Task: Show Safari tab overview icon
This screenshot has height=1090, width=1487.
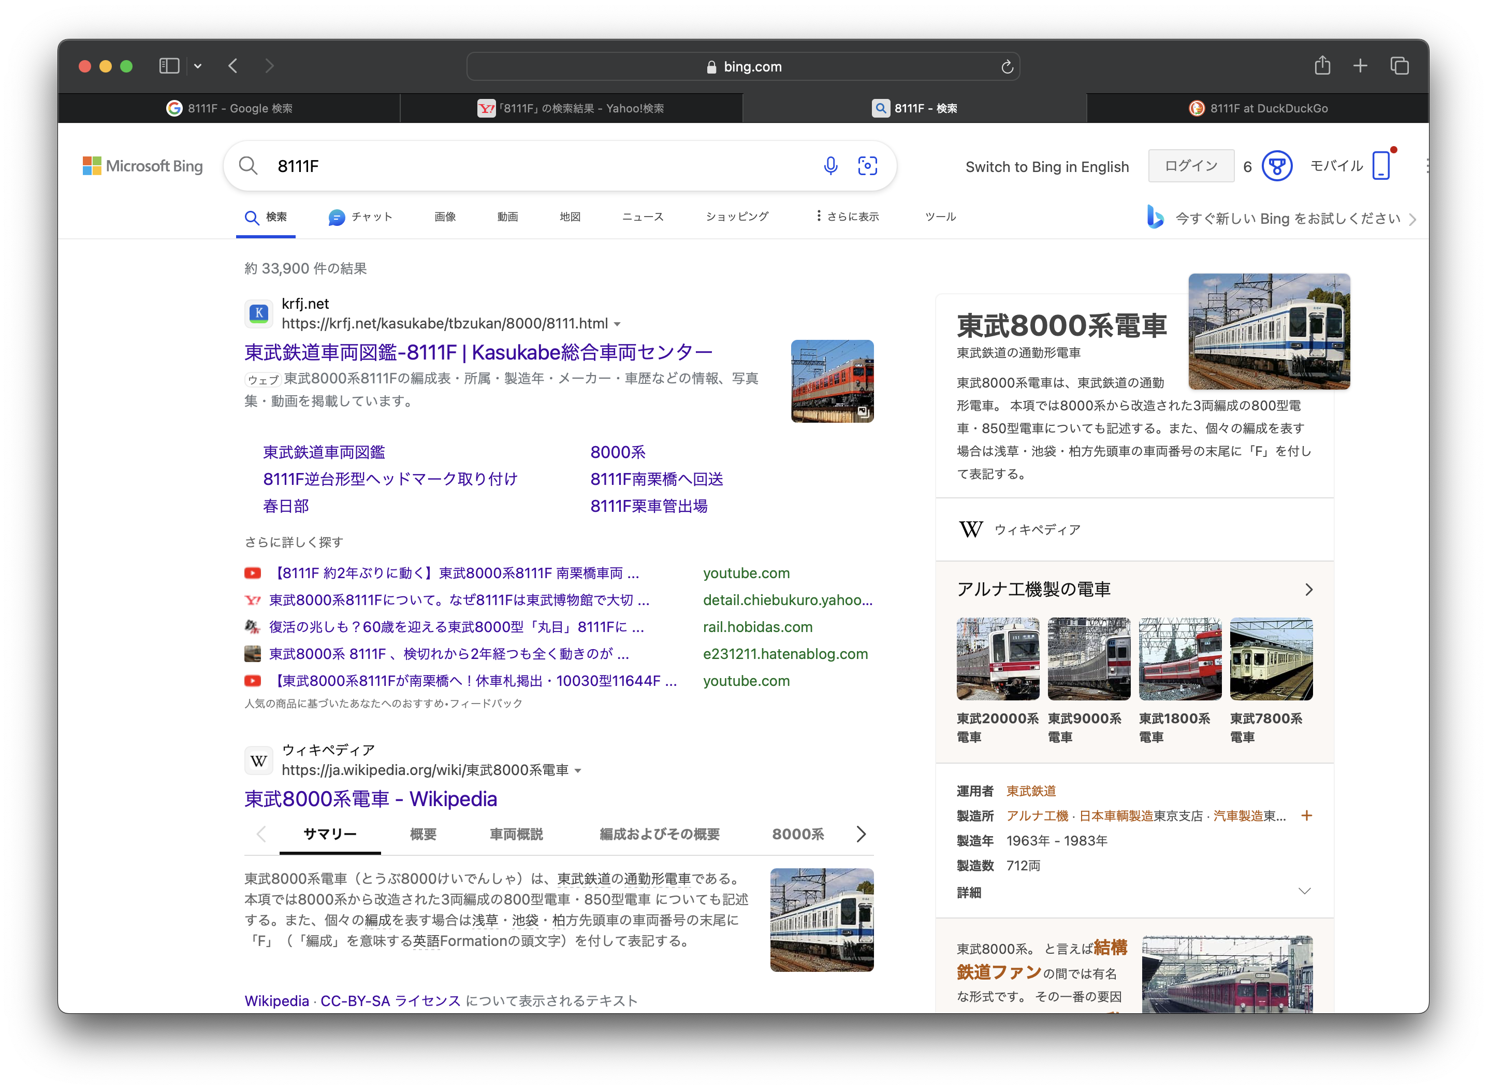Action: 1399,66
